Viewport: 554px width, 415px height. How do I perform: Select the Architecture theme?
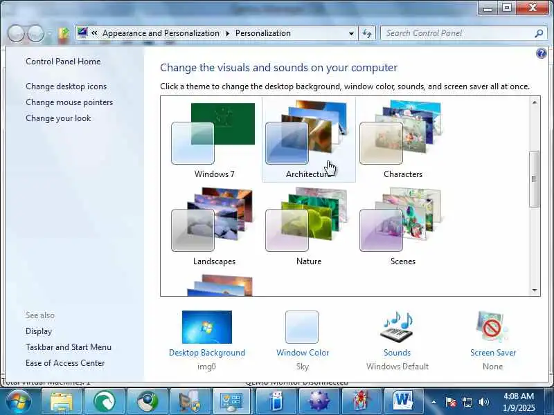308,140
